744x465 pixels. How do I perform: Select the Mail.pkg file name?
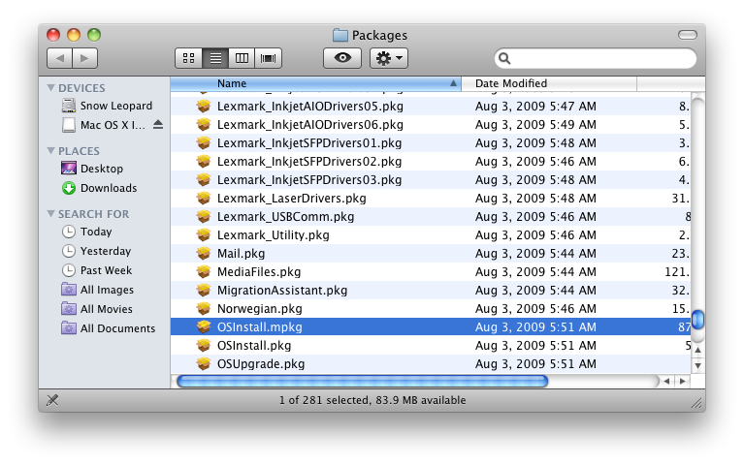[x=241, y=254]
